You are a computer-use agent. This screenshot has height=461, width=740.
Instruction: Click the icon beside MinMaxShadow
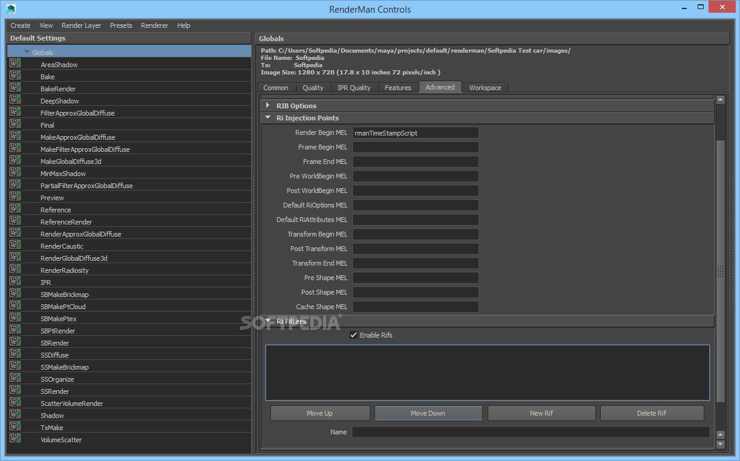click(15, 172)
